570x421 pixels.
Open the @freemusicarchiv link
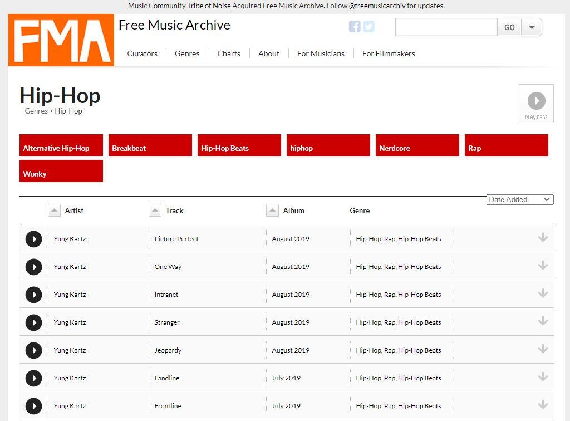pyautogui.click(x=377, y=6)
